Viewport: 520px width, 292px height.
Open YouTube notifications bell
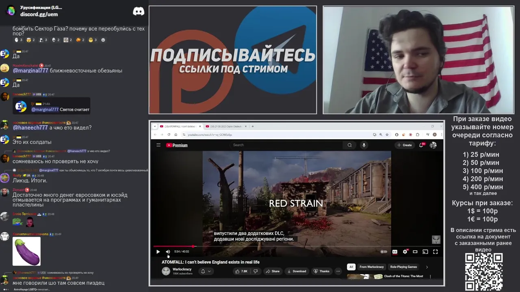pyautogui.click(x=421, y=145)
